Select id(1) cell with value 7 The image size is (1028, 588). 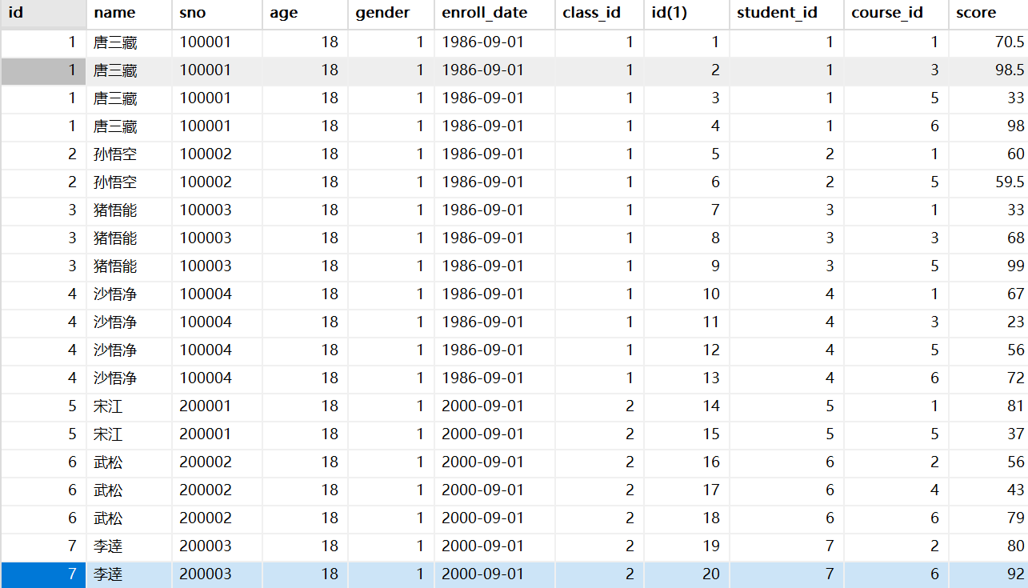point(686,210)
